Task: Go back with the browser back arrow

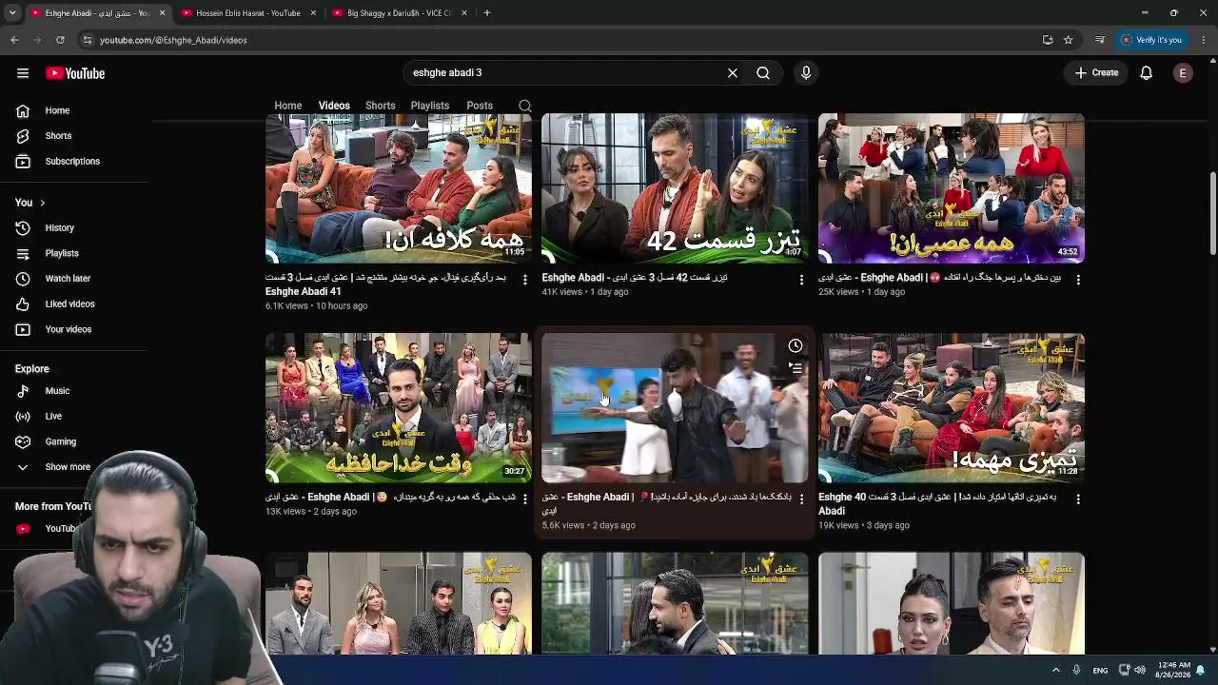Action: click(x=14, y=40)
